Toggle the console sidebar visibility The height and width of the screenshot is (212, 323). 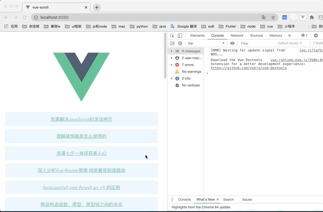point(172,43)
